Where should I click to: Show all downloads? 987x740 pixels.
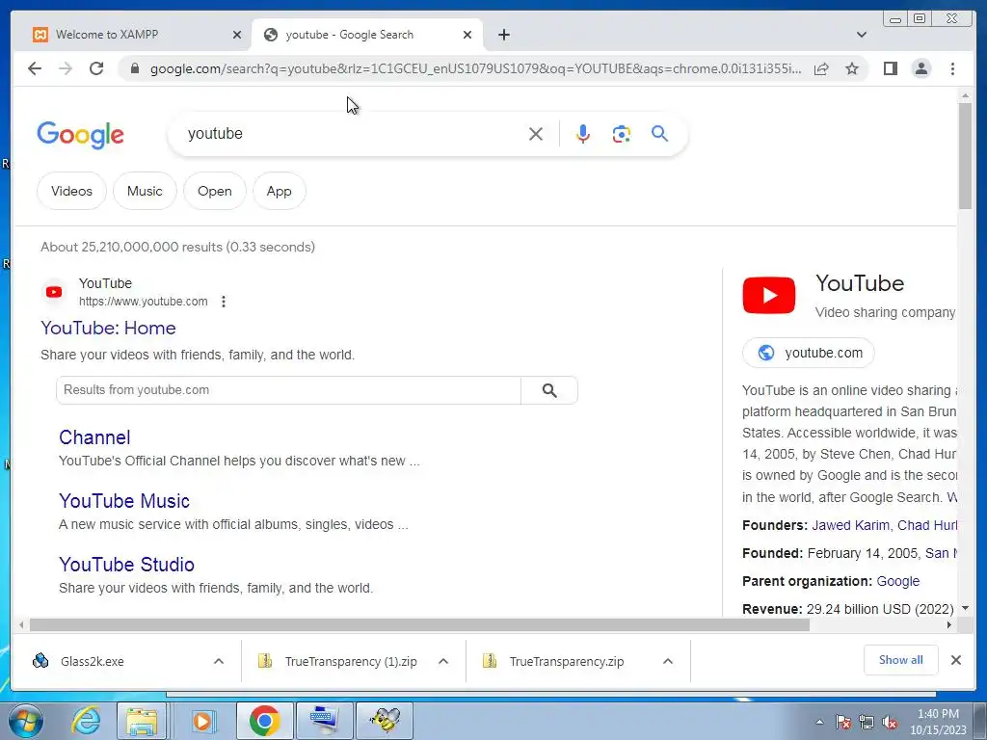[901, 660]
